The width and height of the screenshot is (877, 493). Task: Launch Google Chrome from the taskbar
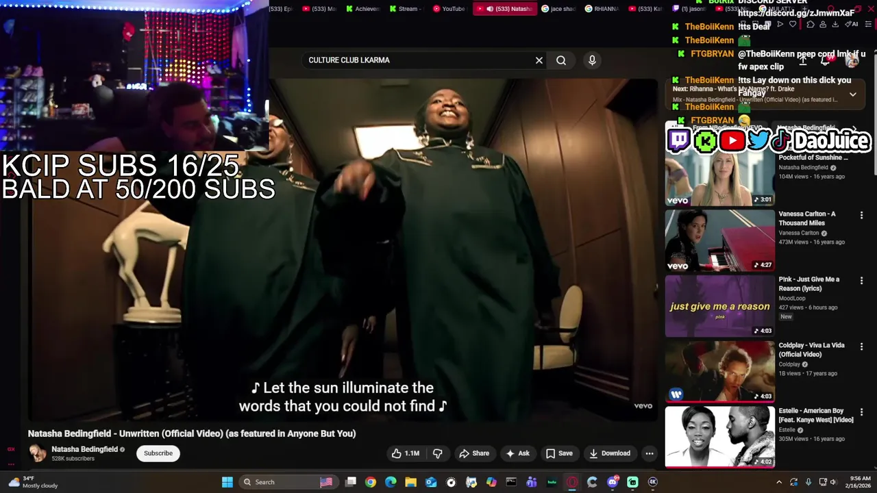tap(371, 482)
